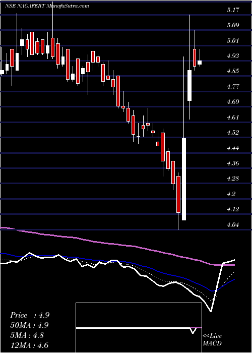This screenshot has height=353, width=252.
Task: Click the MACD inset panel box
Action: (x=139, y=328)
